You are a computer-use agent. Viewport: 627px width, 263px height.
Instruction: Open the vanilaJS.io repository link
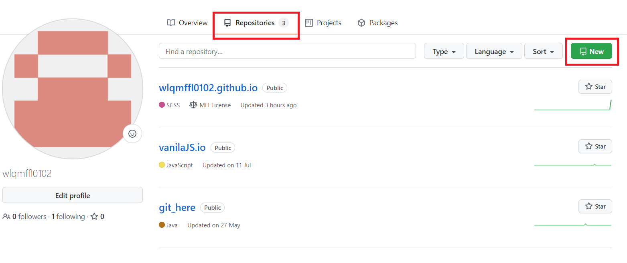click(182, 147)
